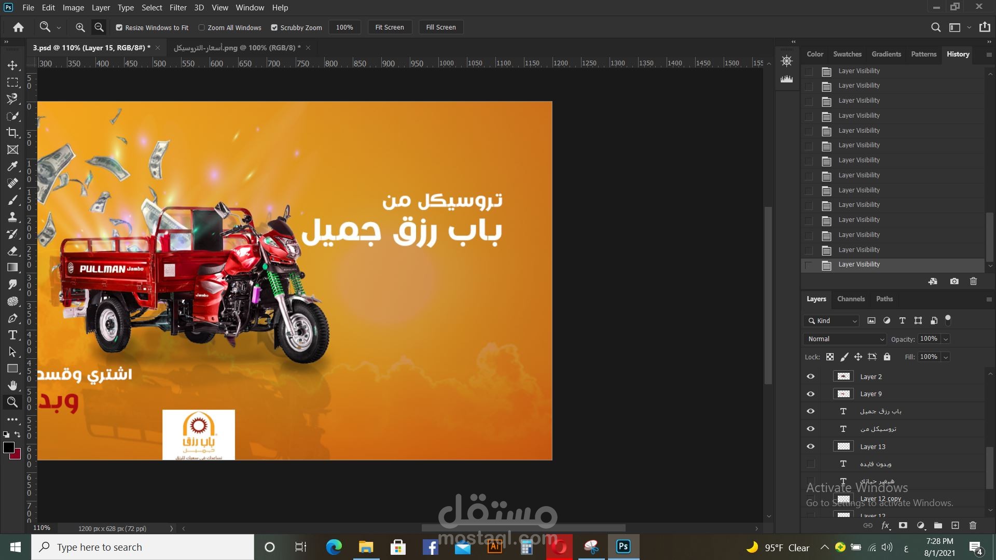Select the Crop tool
The width and height of the screenshot is (996, 560).
pos(12,133)
